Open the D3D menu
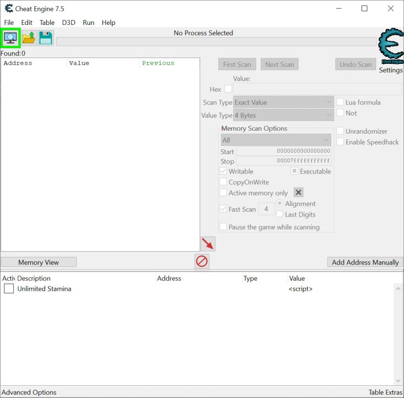This screenshot has width=404, height=398. 68,22
